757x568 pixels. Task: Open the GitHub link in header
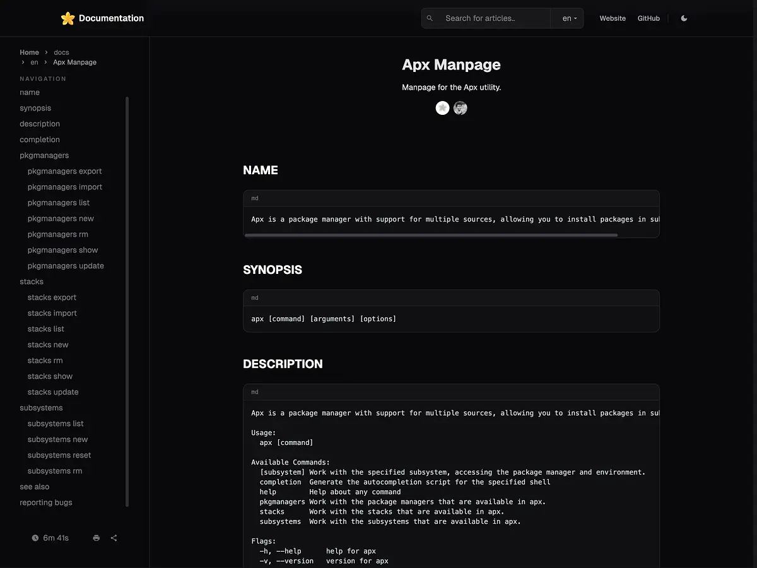coord(648,18)
